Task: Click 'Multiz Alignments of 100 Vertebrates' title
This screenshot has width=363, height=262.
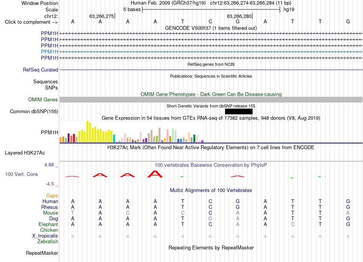Action: 211,190
